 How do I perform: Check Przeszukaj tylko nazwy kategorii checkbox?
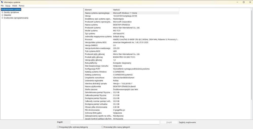(x=102, y=127)
